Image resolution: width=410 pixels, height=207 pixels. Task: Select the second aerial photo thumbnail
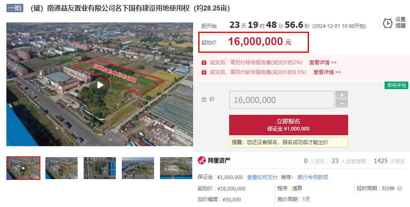click(62, 168)
